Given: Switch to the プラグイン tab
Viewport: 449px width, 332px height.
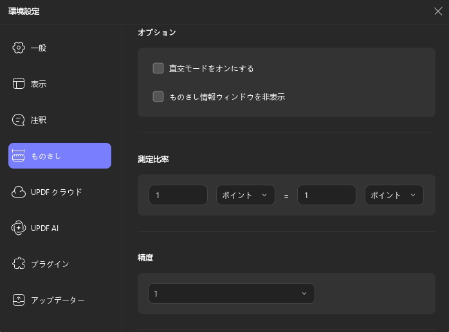Looking at the screenshot, I should [x=60, y=264].
